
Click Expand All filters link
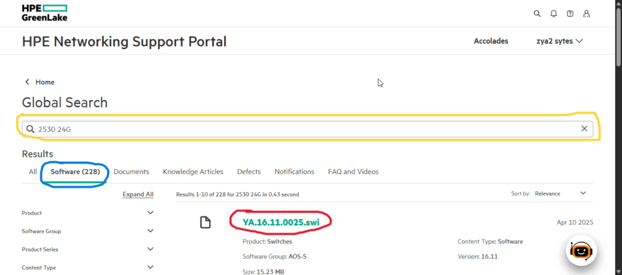pyautogui.click(x=138, y=194)
